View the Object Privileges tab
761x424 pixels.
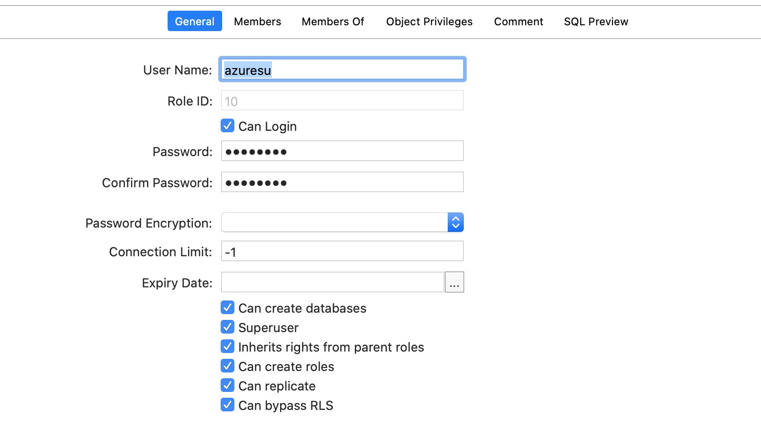tap(429, 21)
